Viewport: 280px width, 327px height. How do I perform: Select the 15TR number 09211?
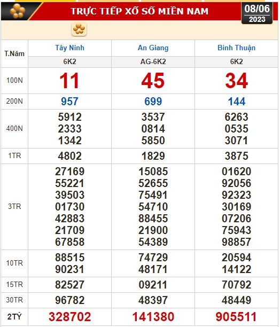[x=153, y=285]
